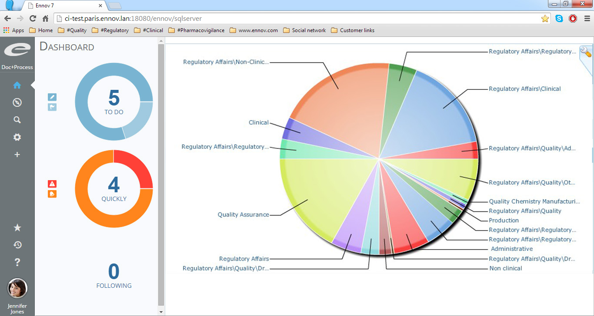Click the red adblock extension icon

click(x=573, y=19)
